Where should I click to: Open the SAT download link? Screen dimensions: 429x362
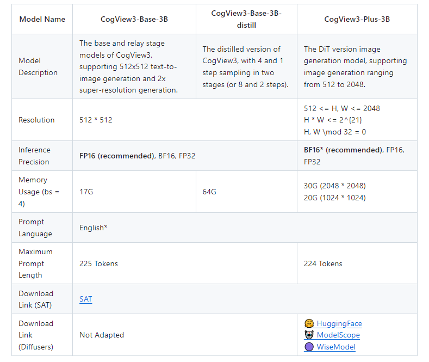85,299
